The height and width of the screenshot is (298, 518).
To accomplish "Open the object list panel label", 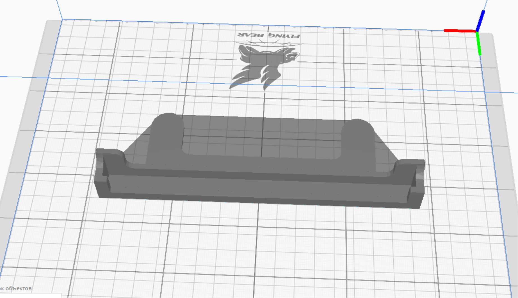I will coord(16,288).
